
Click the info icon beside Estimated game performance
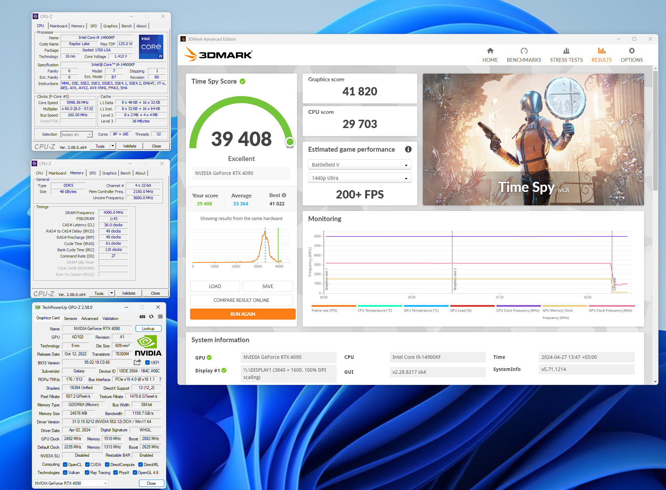tap(408, 149)
